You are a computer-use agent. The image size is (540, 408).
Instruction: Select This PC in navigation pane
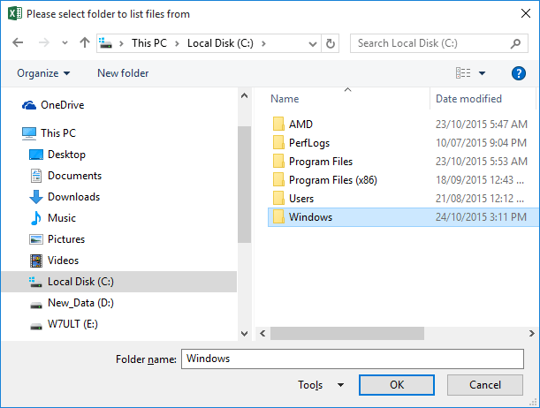49,133
